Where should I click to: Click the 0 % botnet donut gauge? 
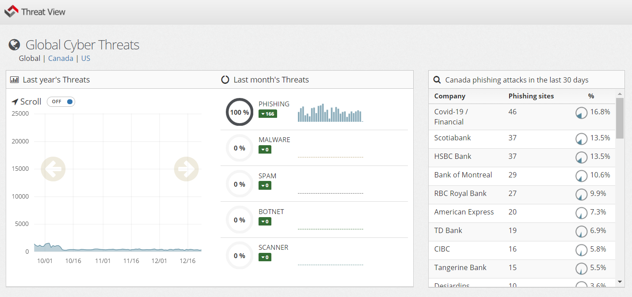coord(240,220)
